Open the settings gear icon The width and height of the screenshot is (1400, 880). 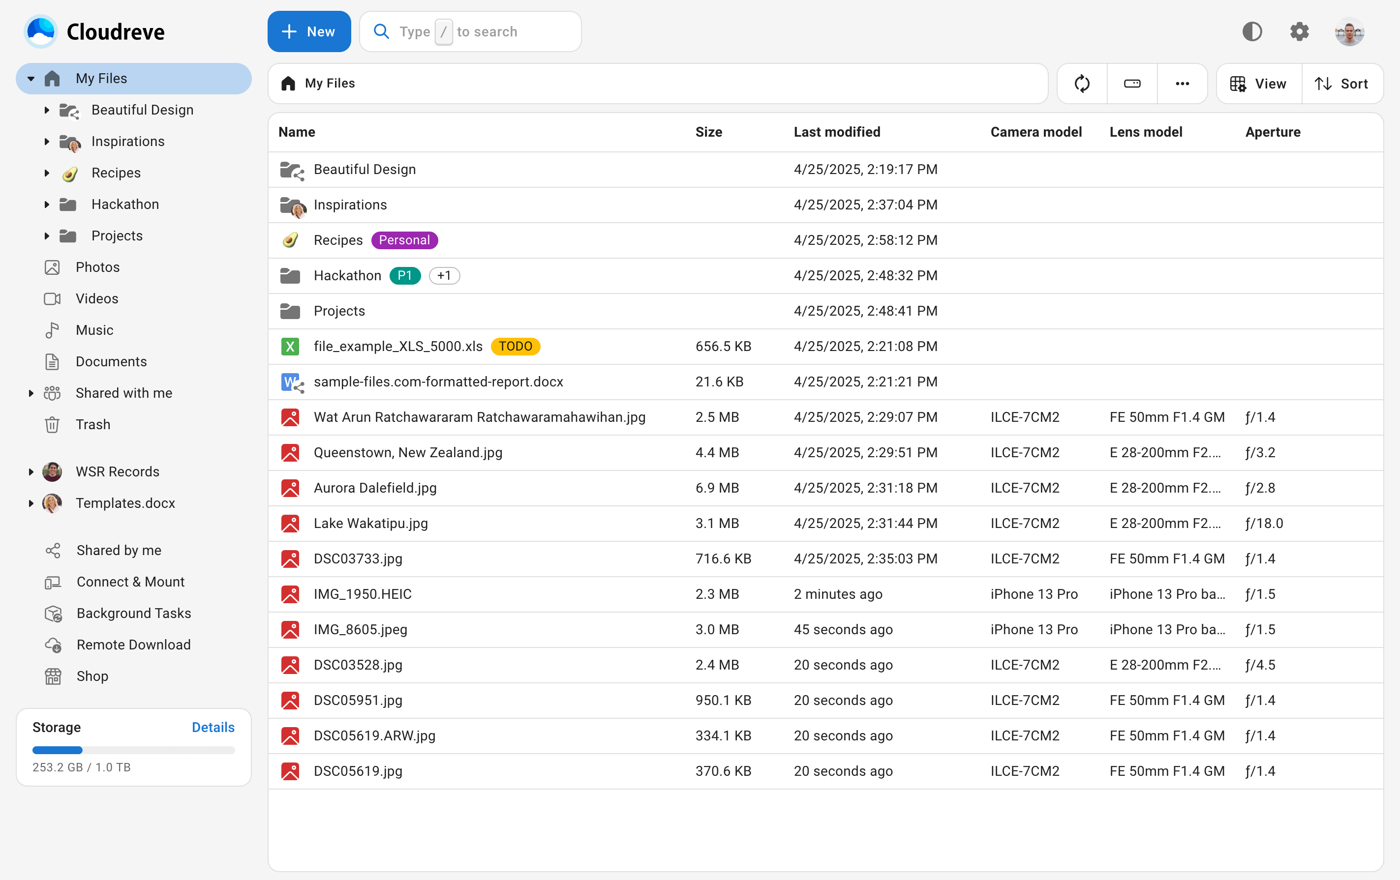[x=1299, y=31]
